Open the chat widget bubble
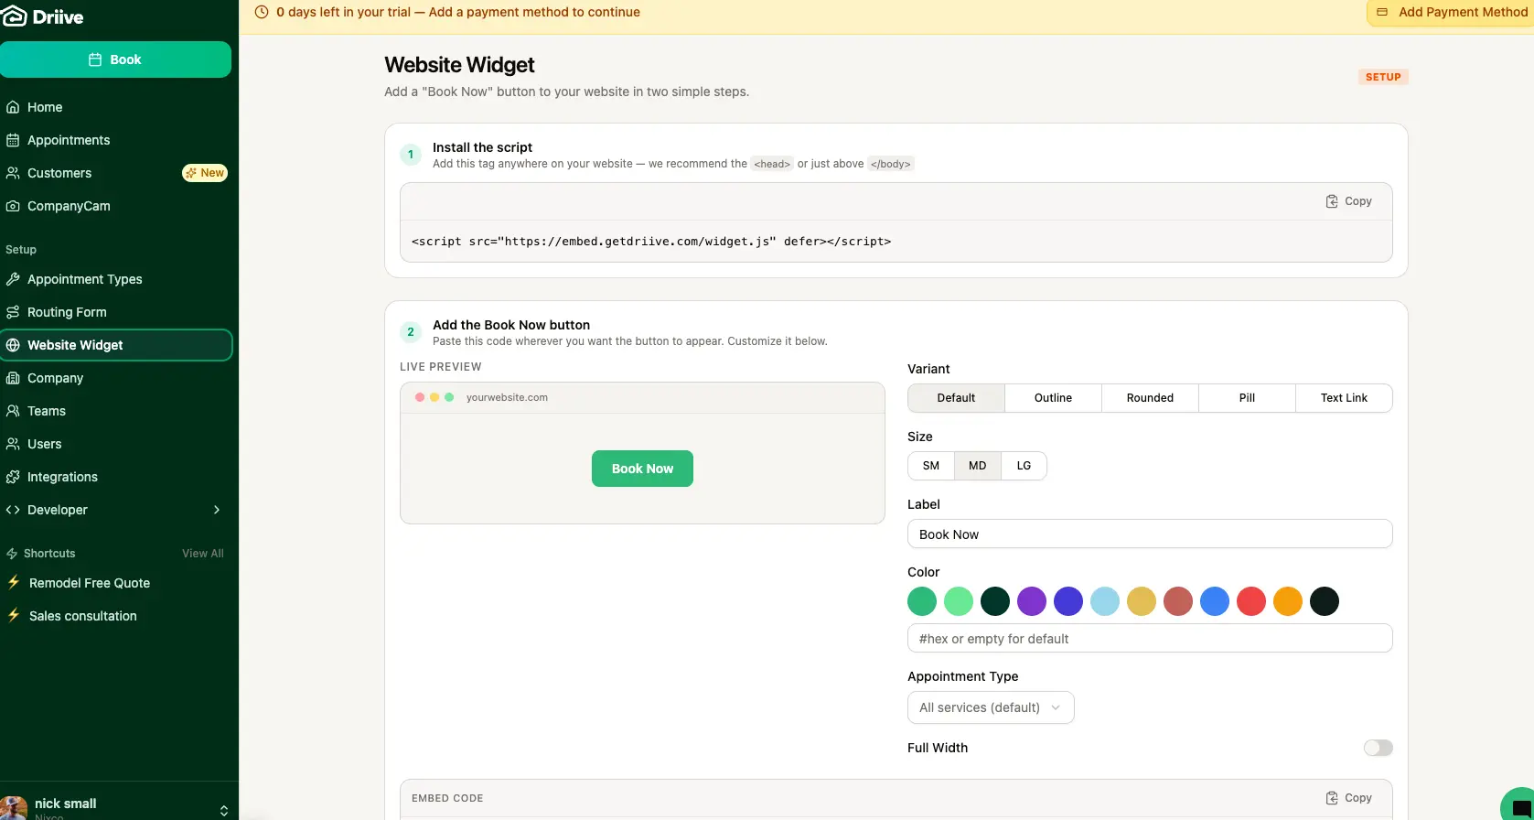This screenshot has height=820, width=1534. tap(1518, 804)
